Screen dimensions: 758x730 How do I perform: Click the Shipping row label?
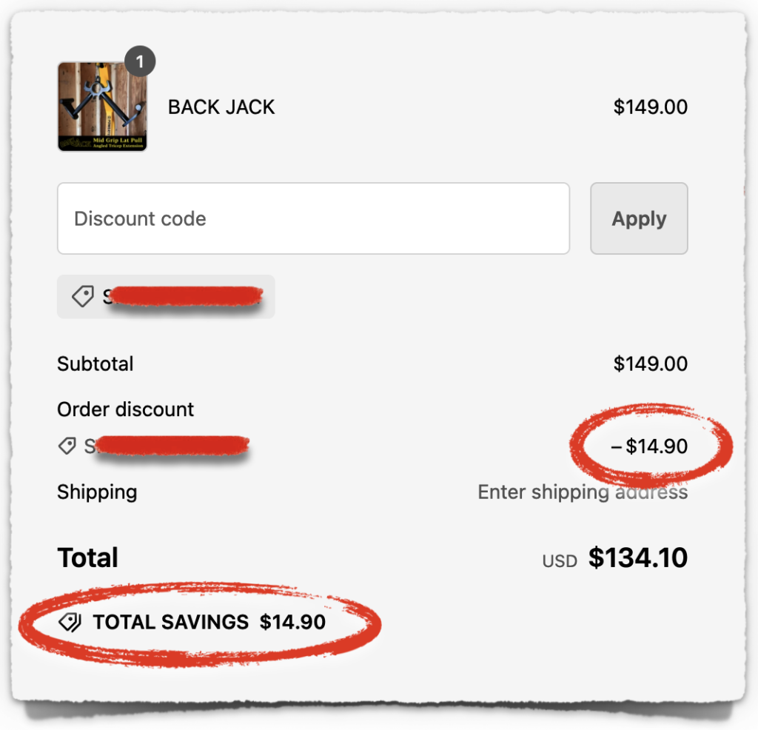tap(97, 492)
